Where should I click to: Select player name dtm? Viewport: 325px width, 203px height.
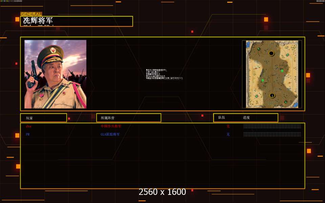pyautogui.click(x=28, y=126)
